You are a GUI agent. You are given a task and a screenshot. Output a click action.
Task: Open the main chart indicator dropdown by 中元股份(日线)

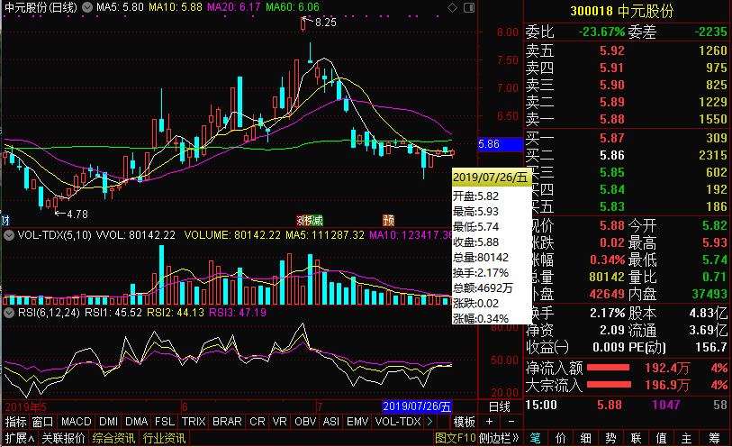[x=87, y=7]
